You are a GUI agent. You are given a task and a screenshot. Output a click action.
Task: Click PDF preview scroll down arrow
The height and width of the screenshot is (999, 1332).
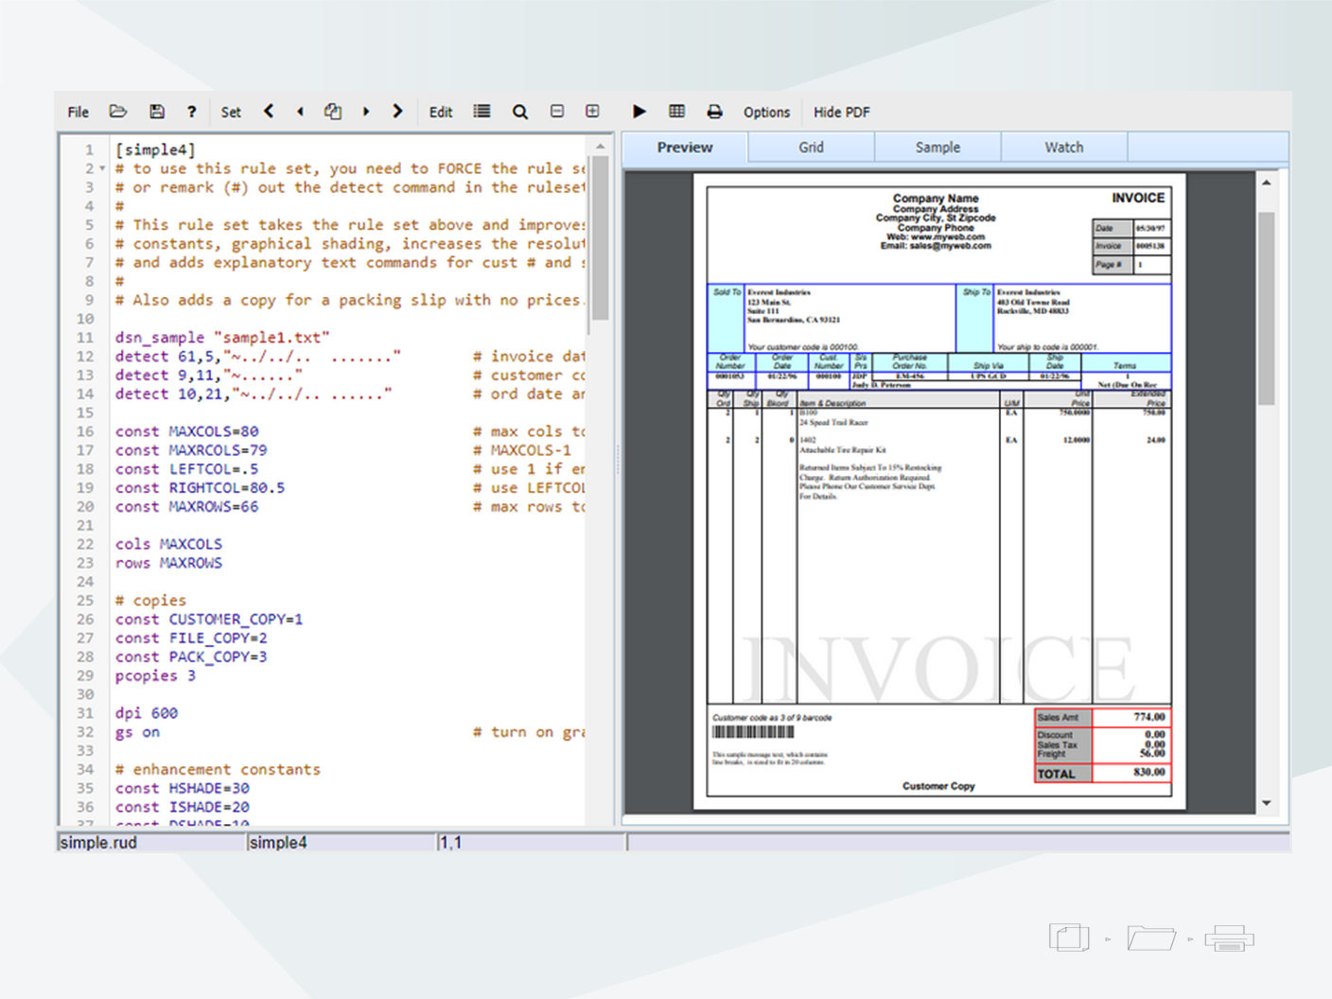pyautogui.click(x=1267, y=803)
